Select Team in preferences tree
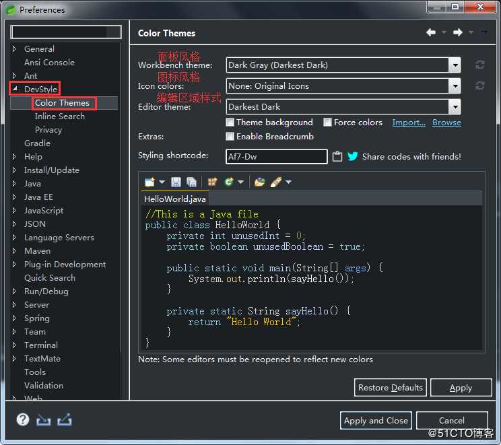This screenshot has width=501, height=445. (x=35, y=332)
